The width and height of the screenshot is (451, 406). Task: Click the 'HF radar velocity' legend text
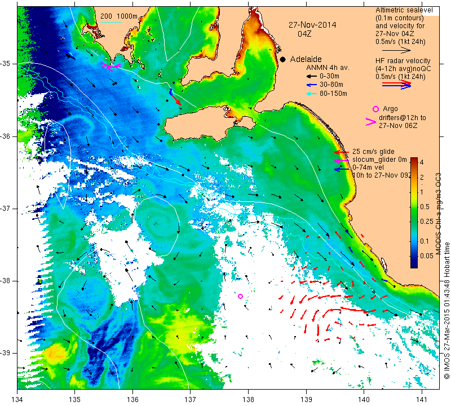403,61
